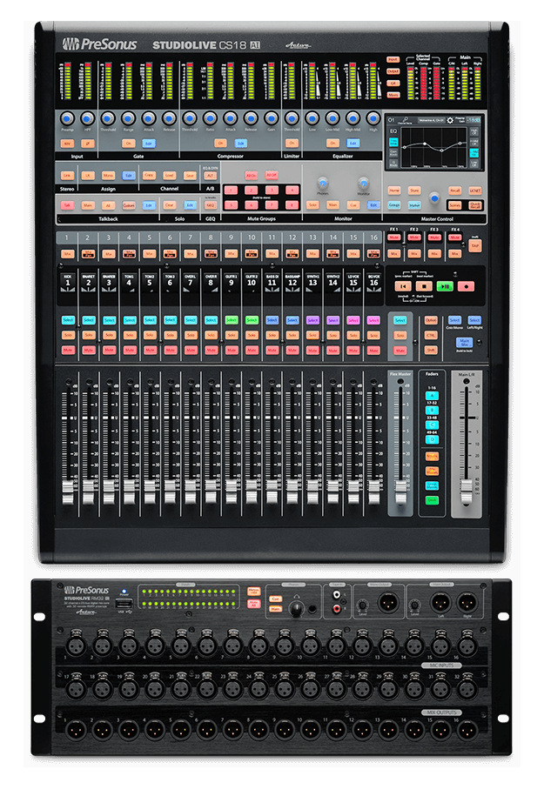544x796 pixels.
Task: Tap tempo with the TAP button
Action: click(x=475, y=245)
